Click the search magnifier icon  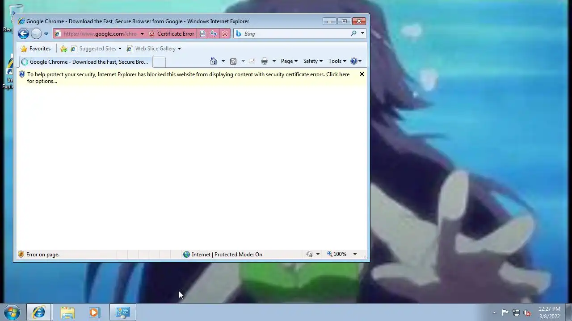(353, 33)
